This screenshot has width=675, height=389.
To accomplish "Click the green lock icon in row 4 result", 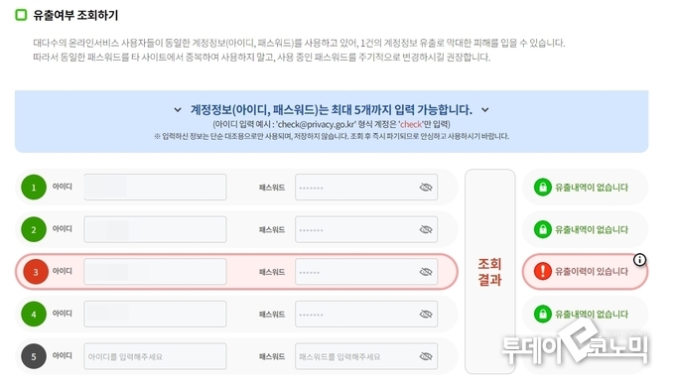I will 543,314.
